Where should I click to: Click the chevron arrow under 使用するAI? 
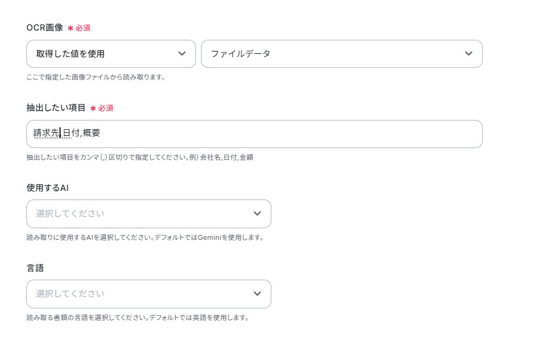click(x=257, y=214)
